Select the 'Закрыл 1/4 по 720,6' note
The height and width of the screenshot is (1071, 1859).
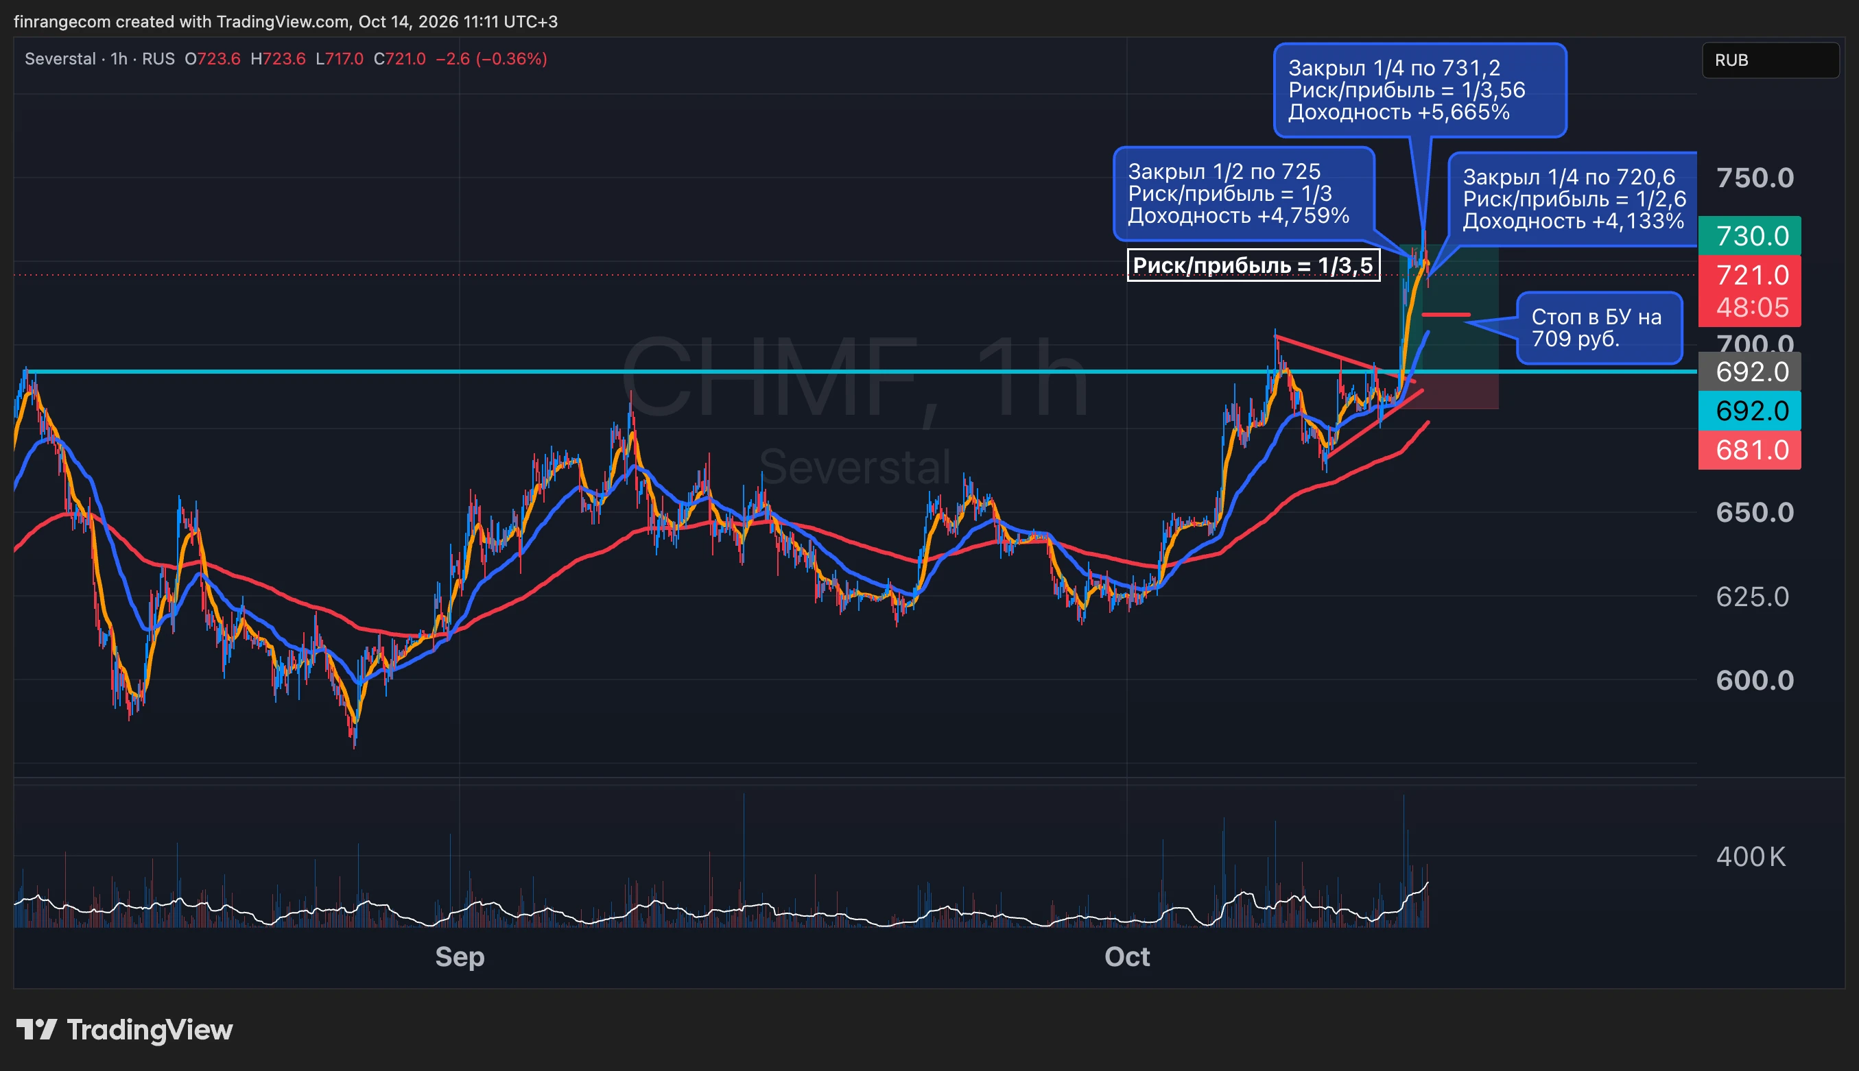coord(1573,199)
